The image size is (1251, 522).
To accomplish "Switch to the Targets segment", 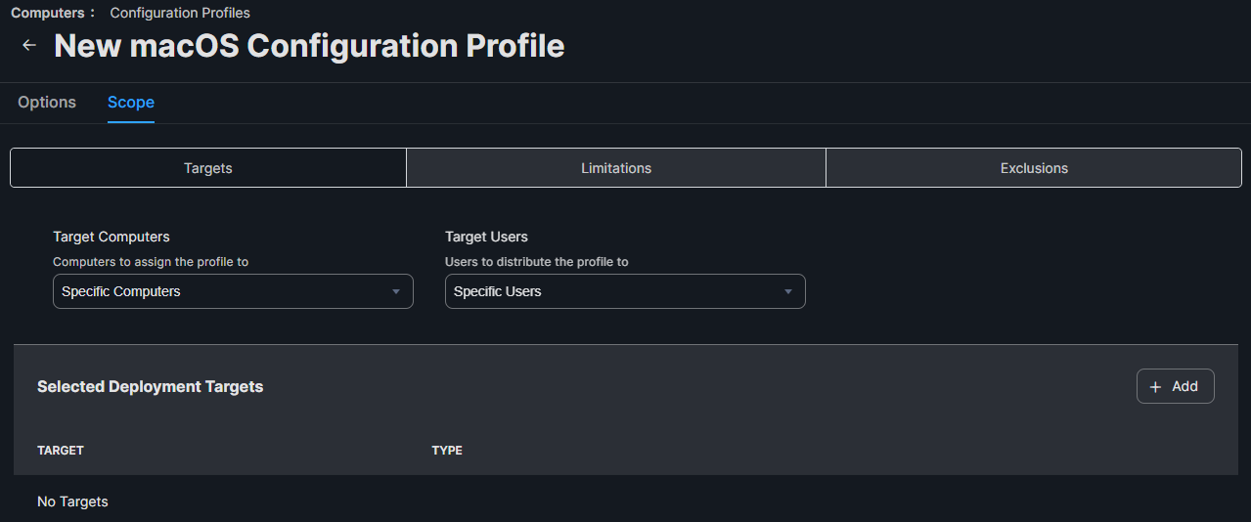I will (x=208, y=168).
